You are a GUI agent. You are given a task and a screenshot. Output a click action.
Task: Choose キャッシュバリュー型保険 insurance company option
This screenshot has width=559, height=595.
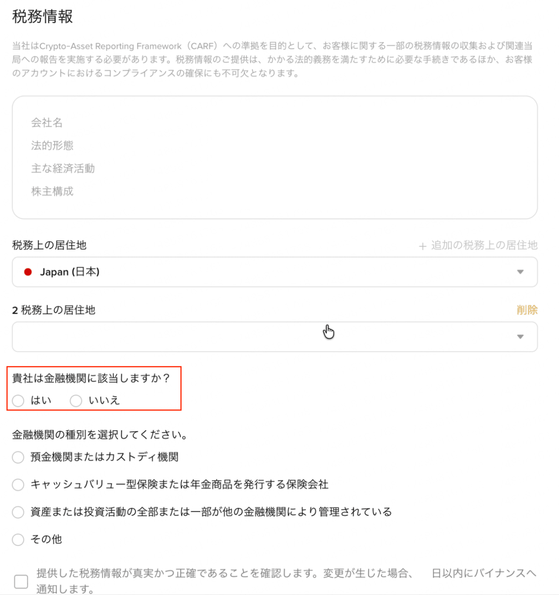[18, 485]
